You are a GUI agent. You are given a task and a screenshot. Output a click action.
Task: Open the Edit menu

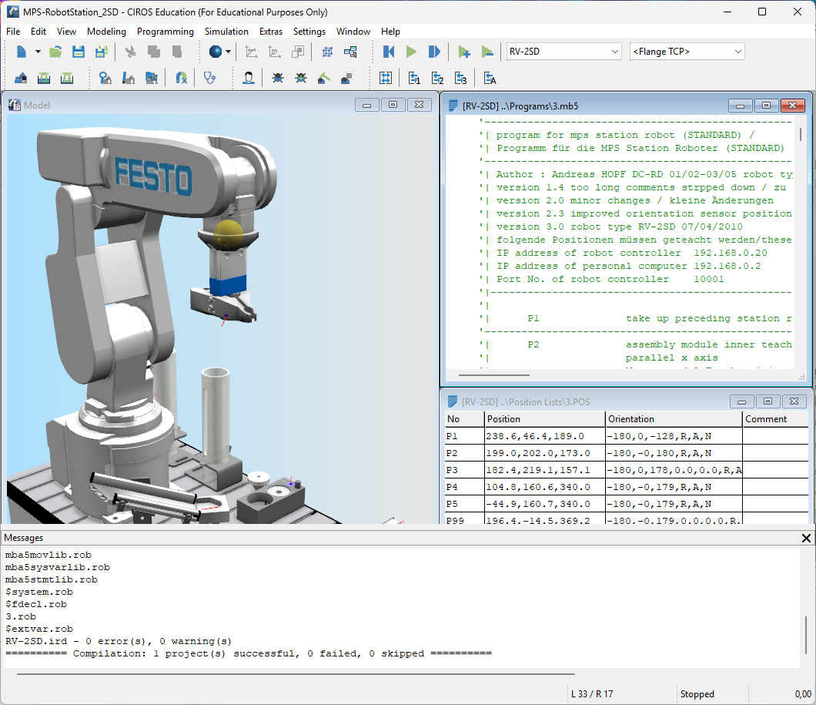(38, 32)
